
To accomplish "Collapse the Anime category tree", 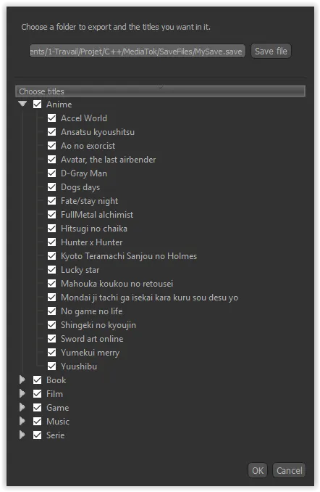I will pos(22,104).
